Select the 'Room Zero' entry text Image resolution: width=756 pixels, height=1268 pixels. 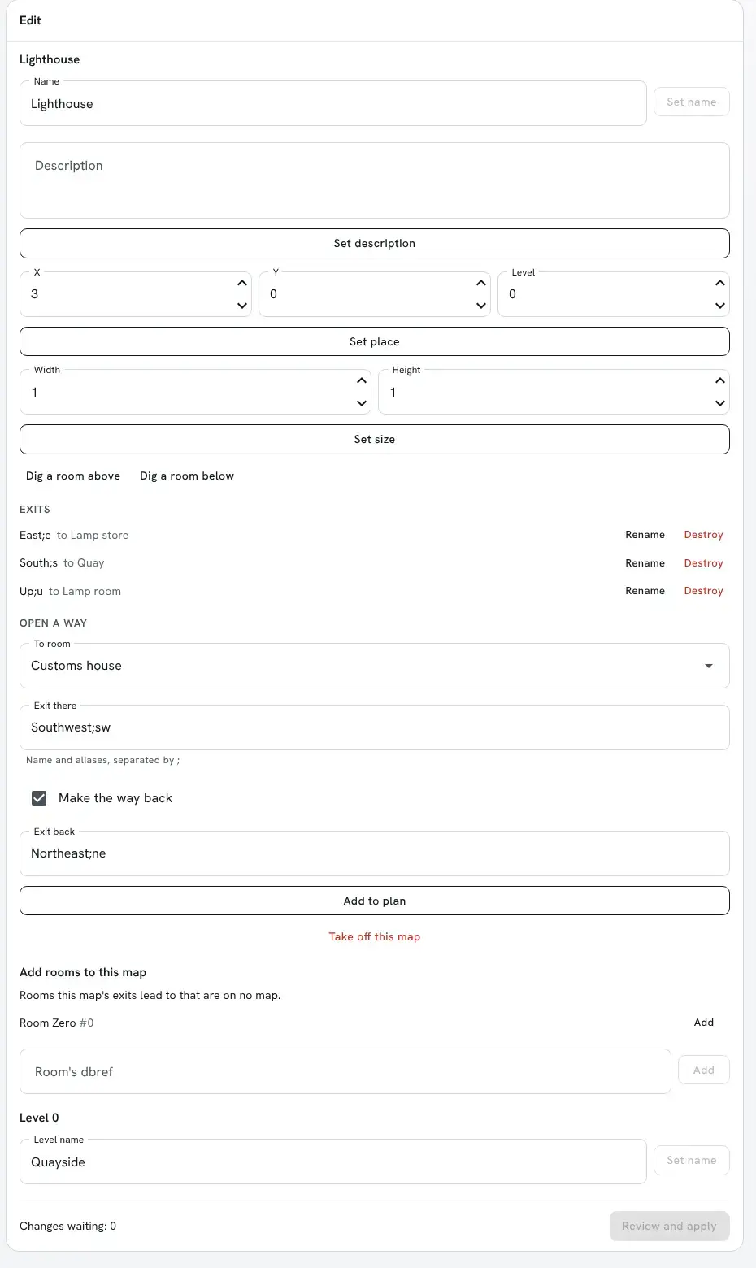coord(48,1023)
